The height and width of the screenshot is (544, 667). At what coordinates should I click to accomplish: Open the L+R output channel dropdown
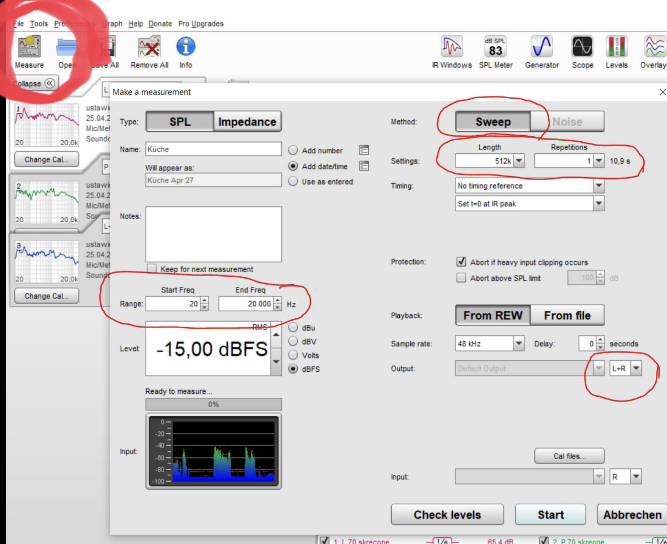pos(636,368)
